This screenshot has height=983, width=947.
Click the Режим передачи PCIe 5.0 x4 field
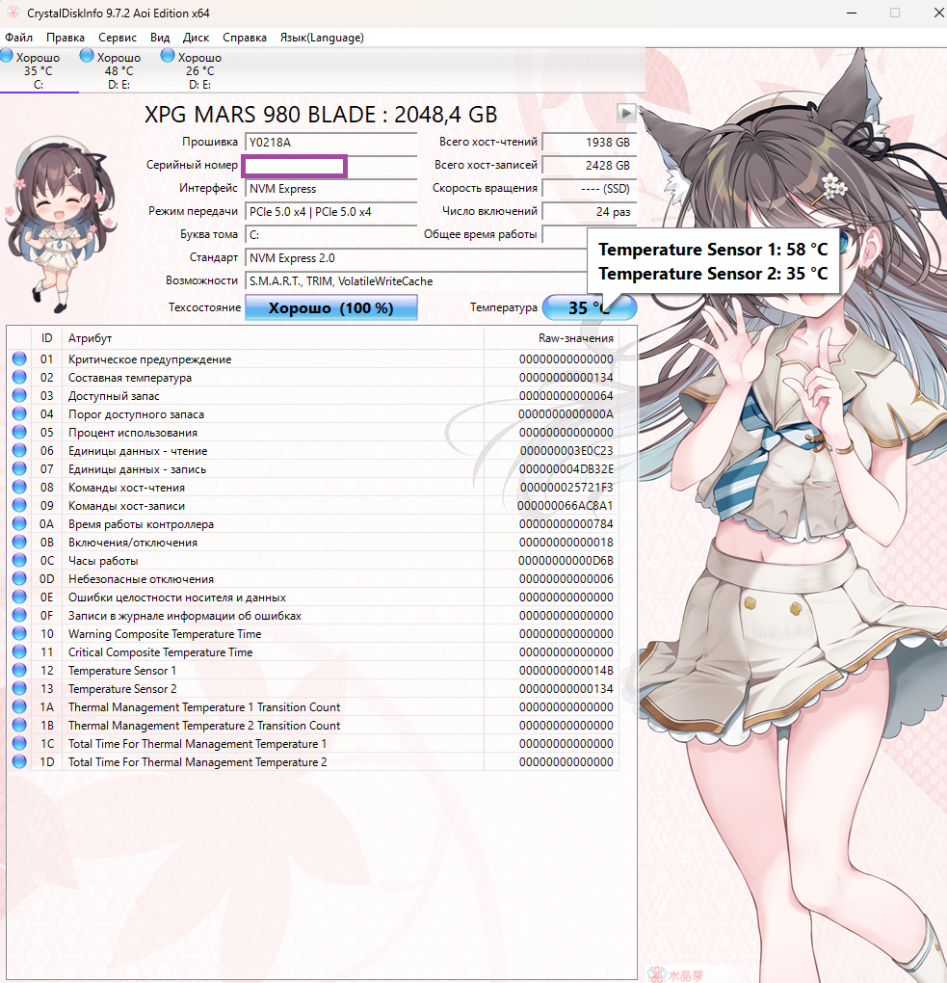pos(330,212)
